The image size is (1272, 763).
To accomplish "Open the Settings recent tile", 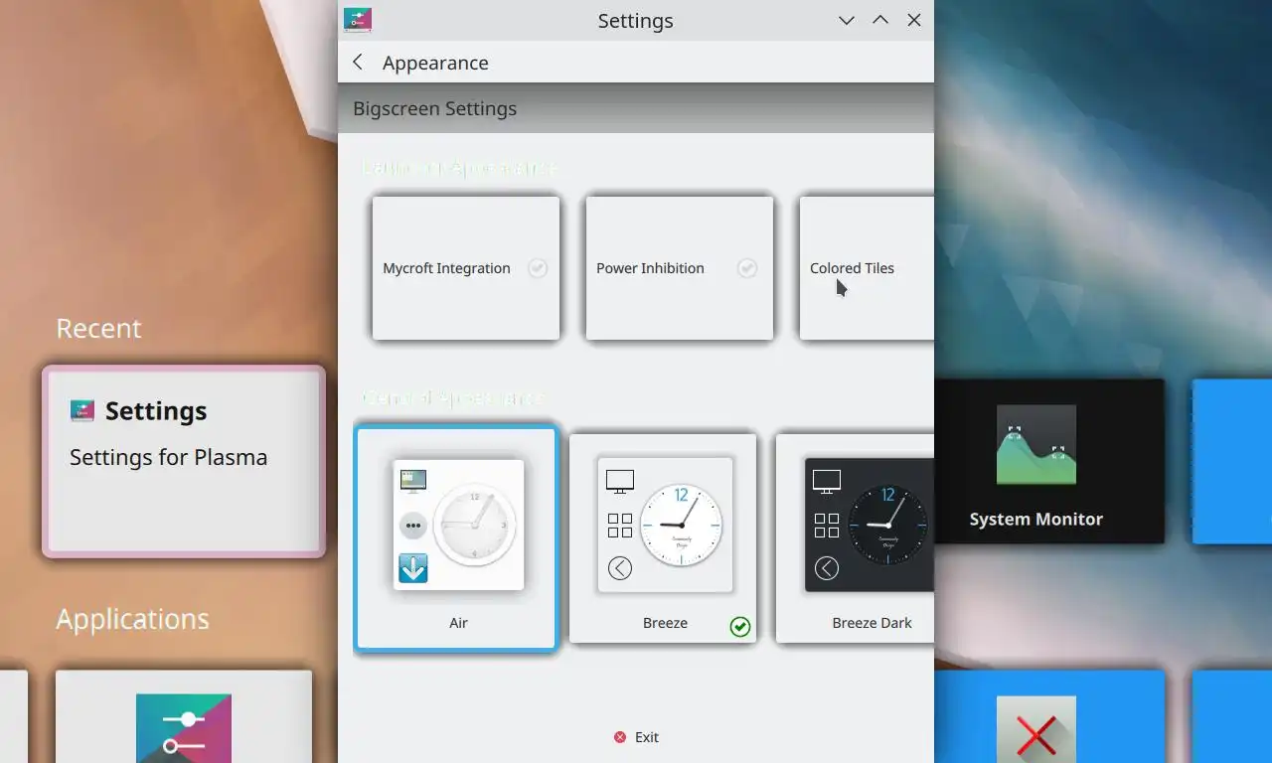I will pyautogui.click(x=184, y=461).
